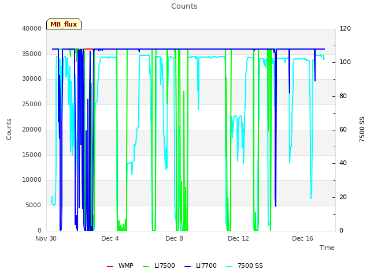Click the 'Dec 12' x-axis label

tap(238, 238)
